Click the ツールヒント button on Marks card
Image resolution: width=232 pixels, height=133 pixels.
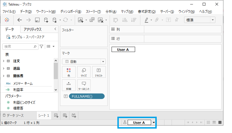tap(84, 85)
